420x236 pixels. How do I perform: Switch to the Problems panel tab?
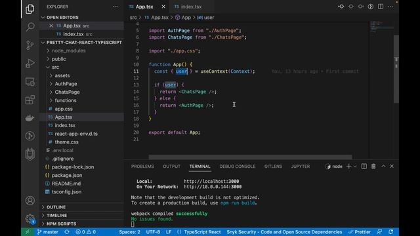click(142, 167)
